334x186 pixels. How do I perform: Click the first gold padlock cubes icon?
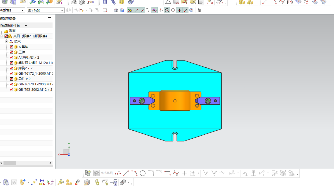(242, 2)
